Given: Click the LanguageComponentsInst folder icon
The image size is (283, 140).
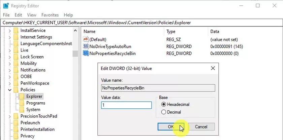Looking at the screenshot, I should 16,44.
